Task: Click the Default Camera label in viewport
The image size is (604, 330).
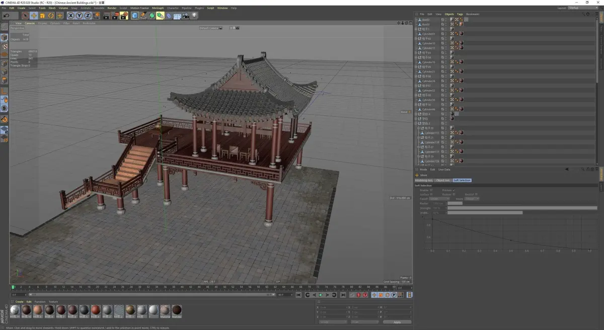Action: [x=209, y=28]
